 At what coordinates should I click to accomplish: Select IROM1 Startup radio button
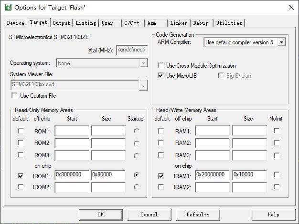point(136,175)
